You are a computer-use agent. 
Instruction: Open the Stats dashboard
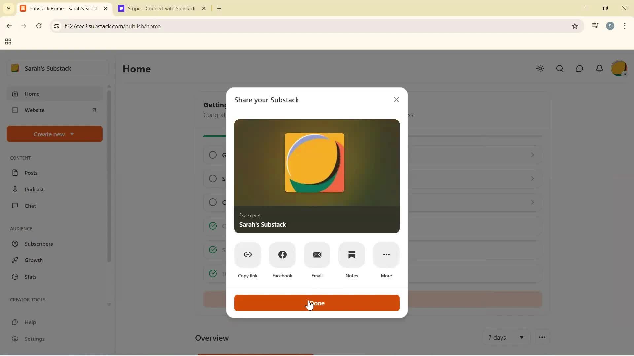15,277
